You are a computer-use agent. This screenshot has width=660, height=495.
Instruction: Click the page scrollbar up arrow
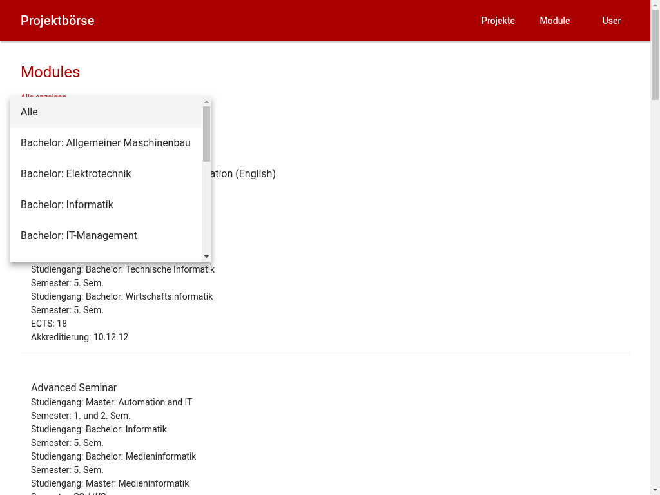(655, 5)
